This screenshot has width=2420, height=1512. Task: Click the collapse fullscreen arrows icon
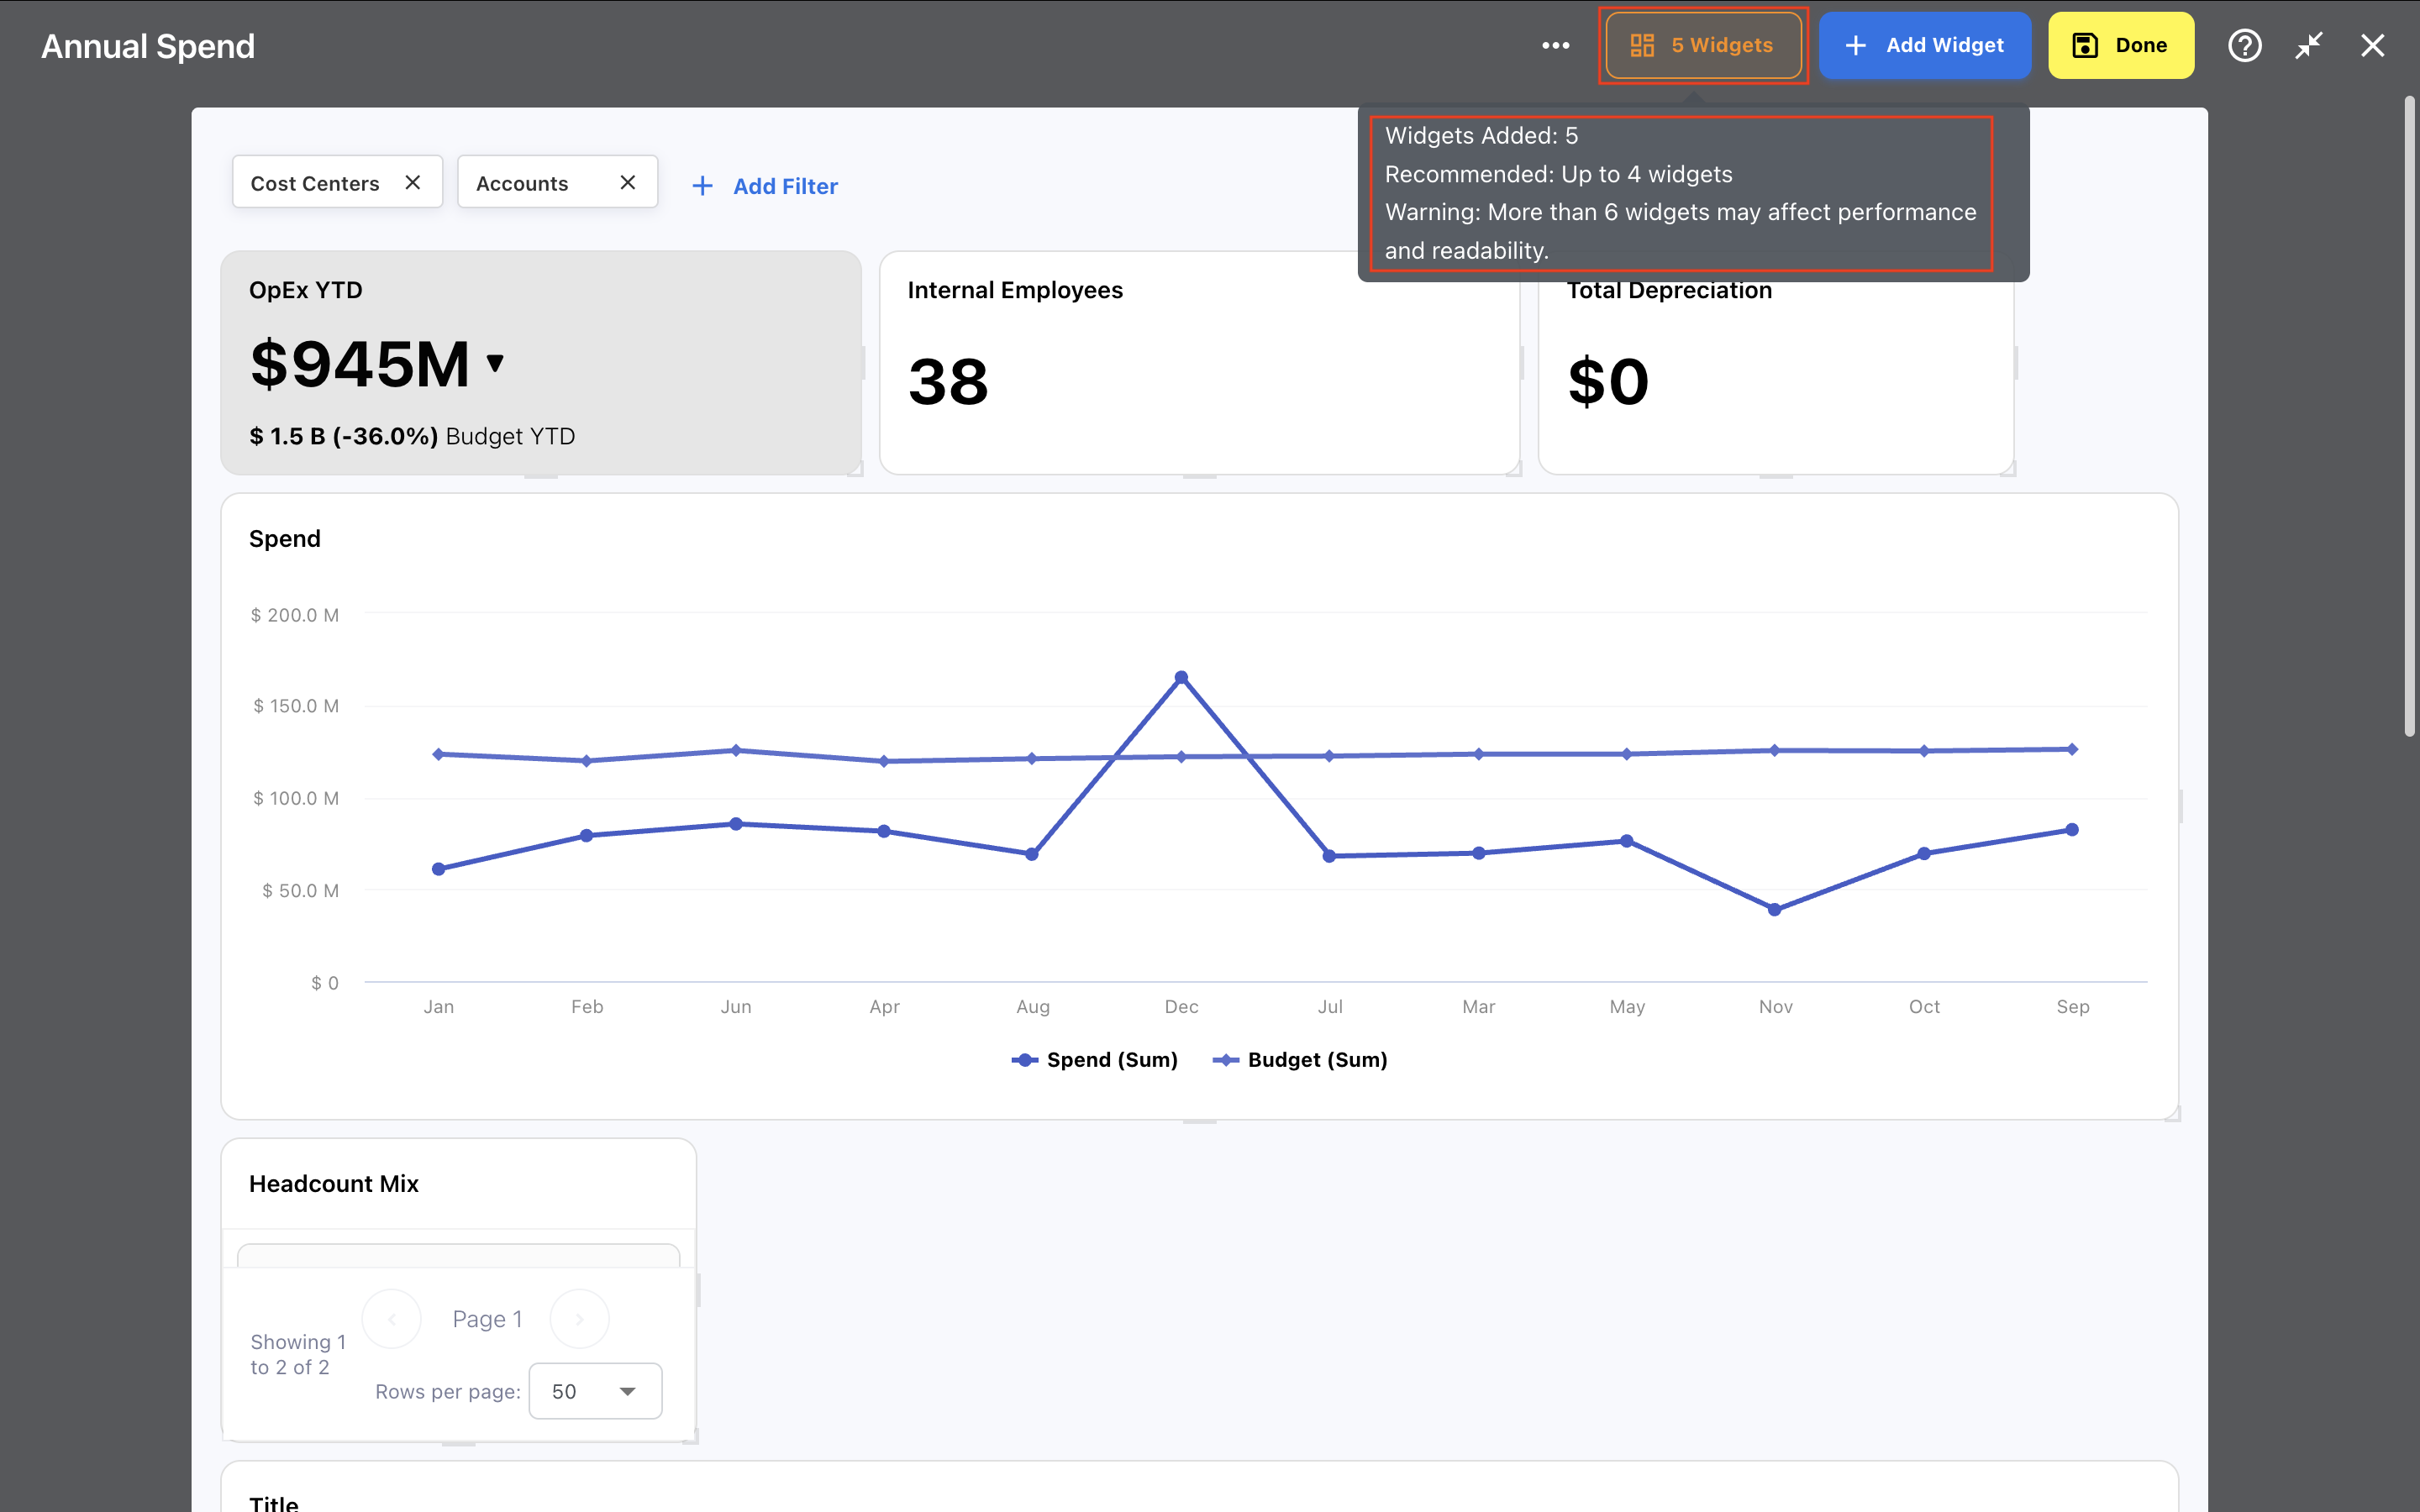point(2309,45)
